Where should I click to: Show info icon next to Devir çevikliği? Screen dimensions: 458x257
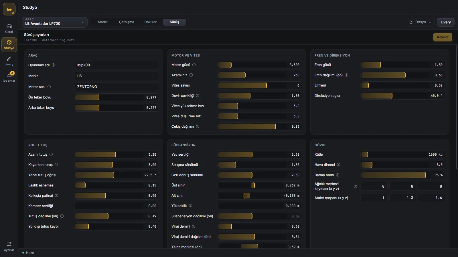198,96
